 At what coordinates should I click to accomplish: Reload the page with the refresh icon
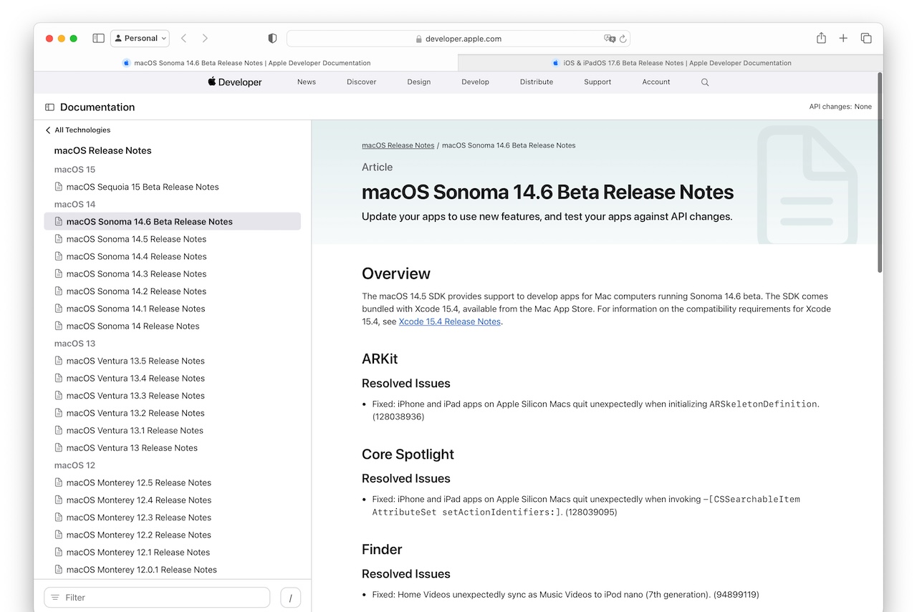[623, 39]
